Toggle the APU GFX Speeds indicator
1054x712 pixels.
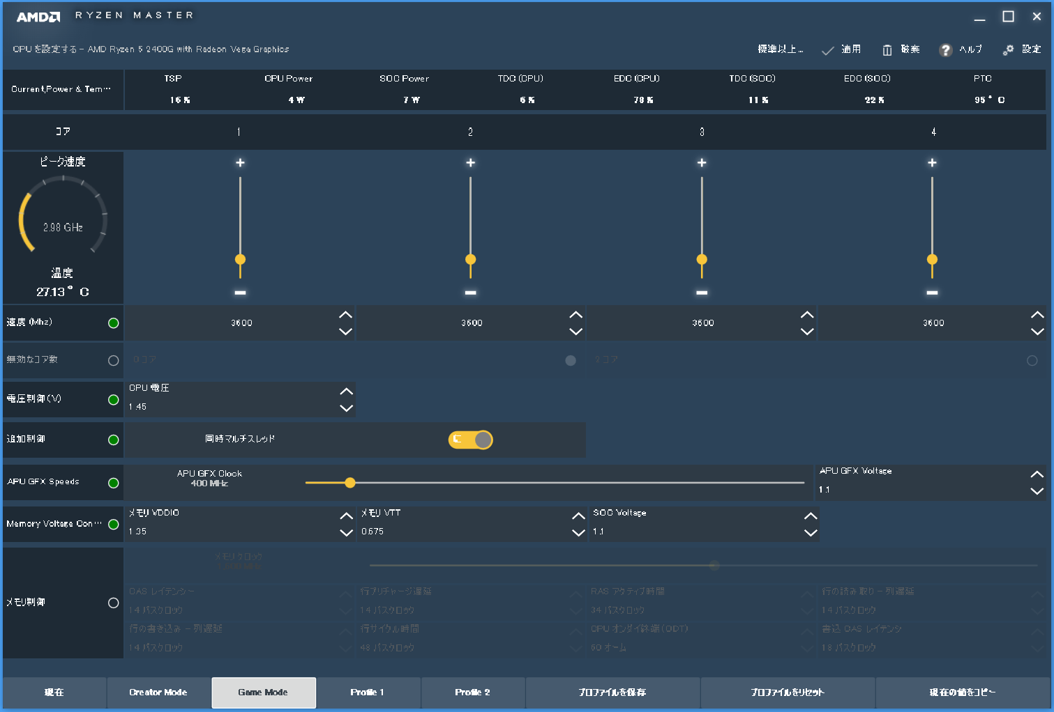(x=114, y=483)
